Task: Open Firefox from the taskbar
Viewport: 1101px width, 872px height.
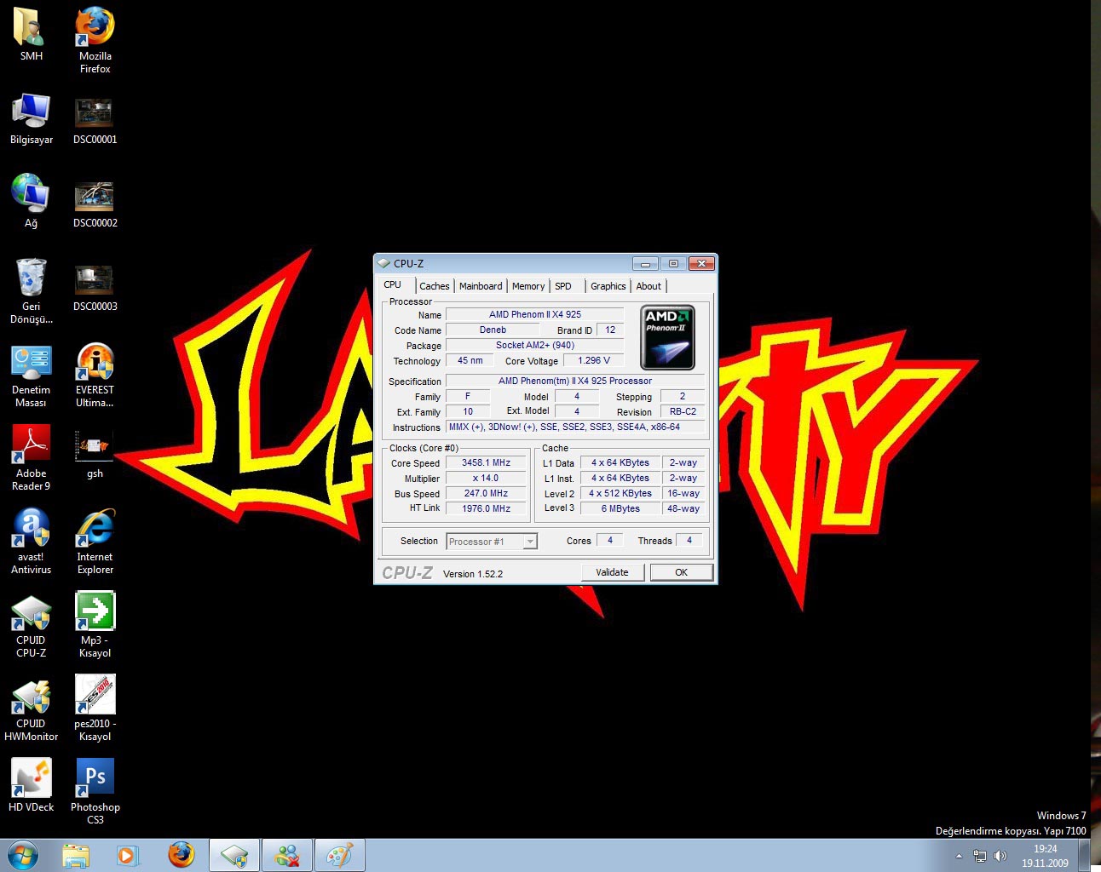Action: pyautogui.click(x=181, y=855)
